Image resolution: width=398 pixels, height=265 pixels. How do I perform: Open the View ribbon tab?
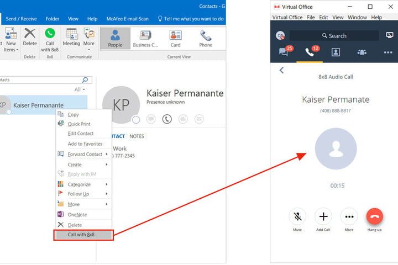pos(73,19)
